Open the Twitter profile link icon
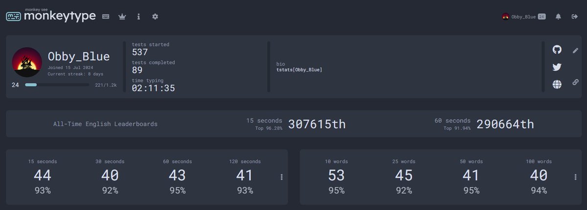 (557, 67)
